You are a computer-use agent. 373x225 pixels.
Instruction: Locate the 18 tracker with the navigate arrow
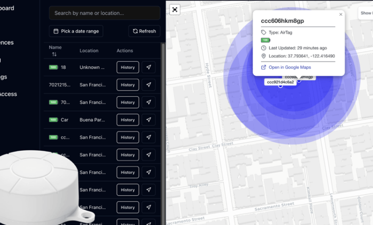148,67
